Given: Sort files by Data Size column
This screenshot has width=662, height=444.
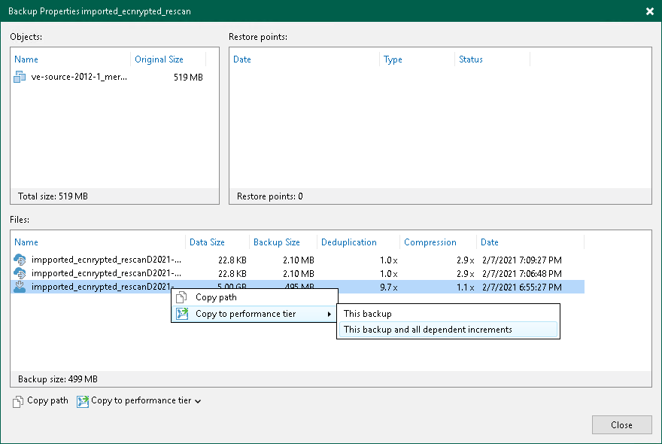Looking at the screenshot, I should coord(207,242).
